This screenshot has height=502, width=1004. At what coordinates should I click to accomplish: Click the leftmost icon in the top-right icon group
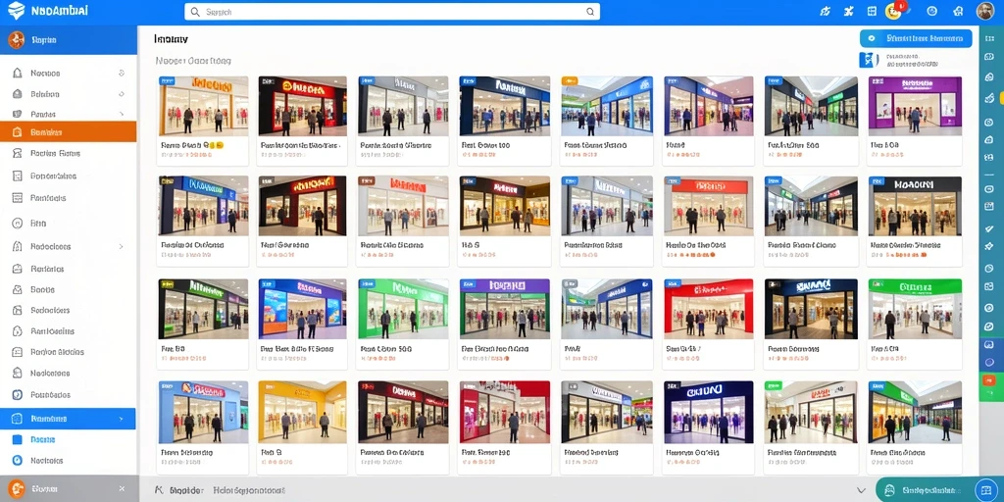click(x=826, y=11)
